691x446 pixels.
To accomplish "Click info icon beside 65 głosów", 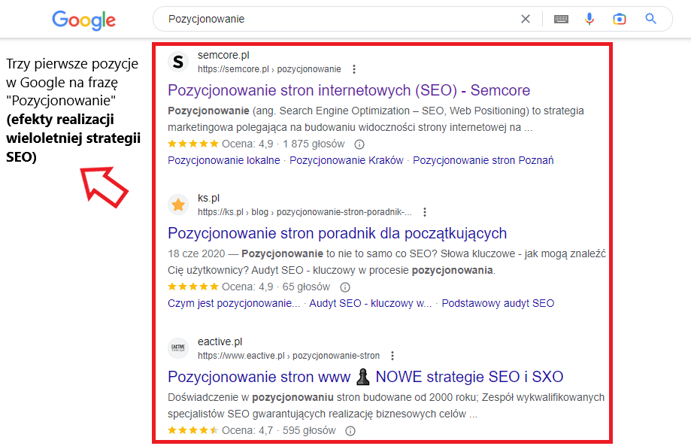I will coord(345,287).
